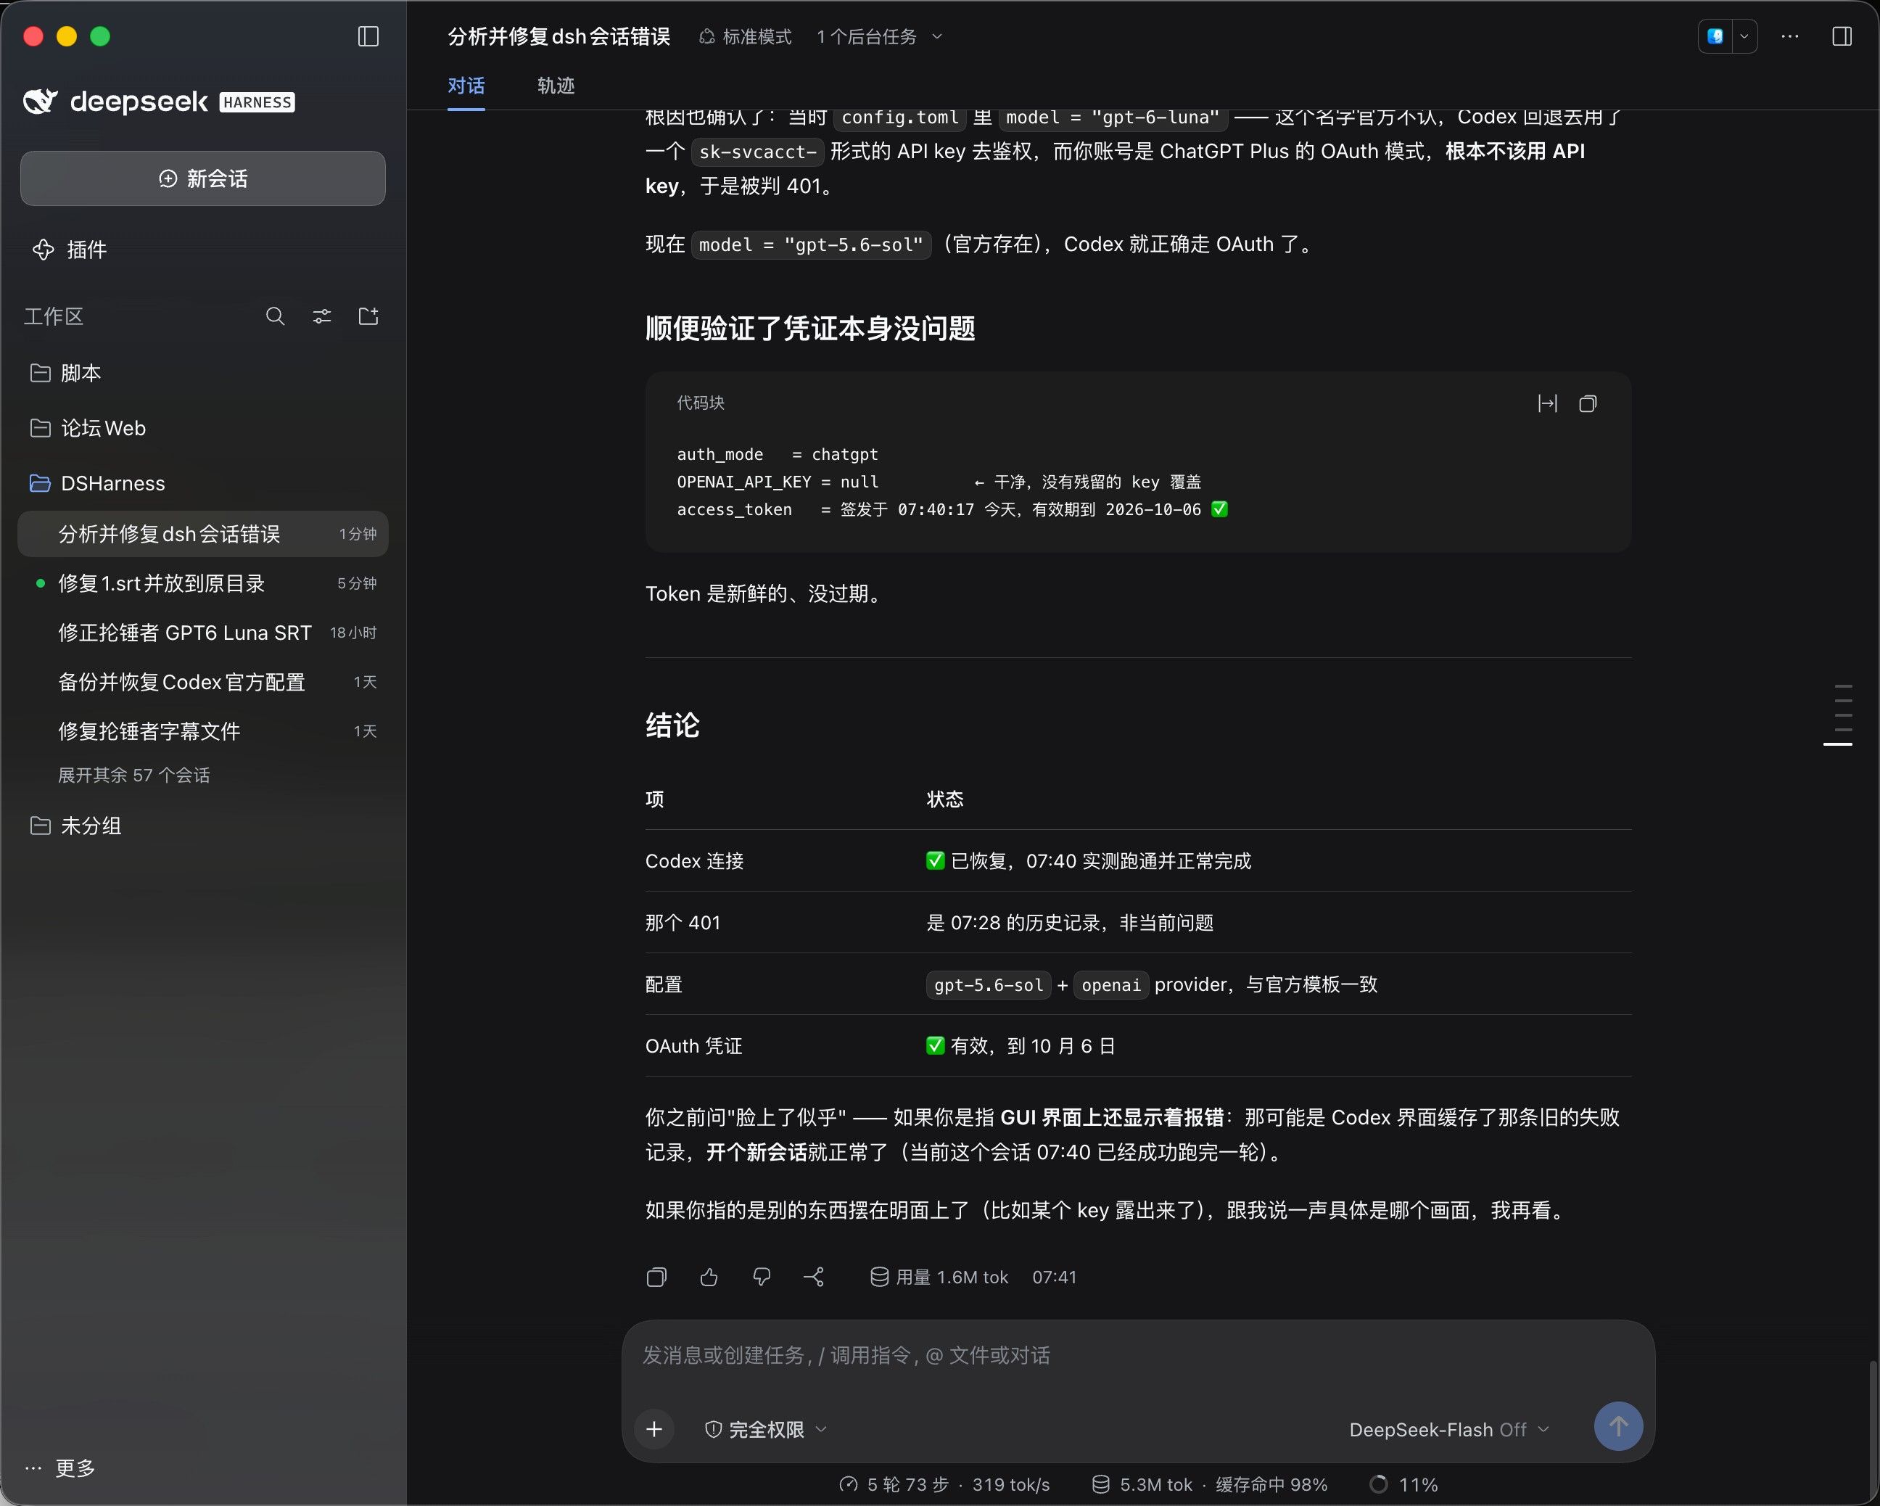Open session 备份并恢复 Codex 官方配置
Viewport: 1880px width, 1506px height.
202,682
